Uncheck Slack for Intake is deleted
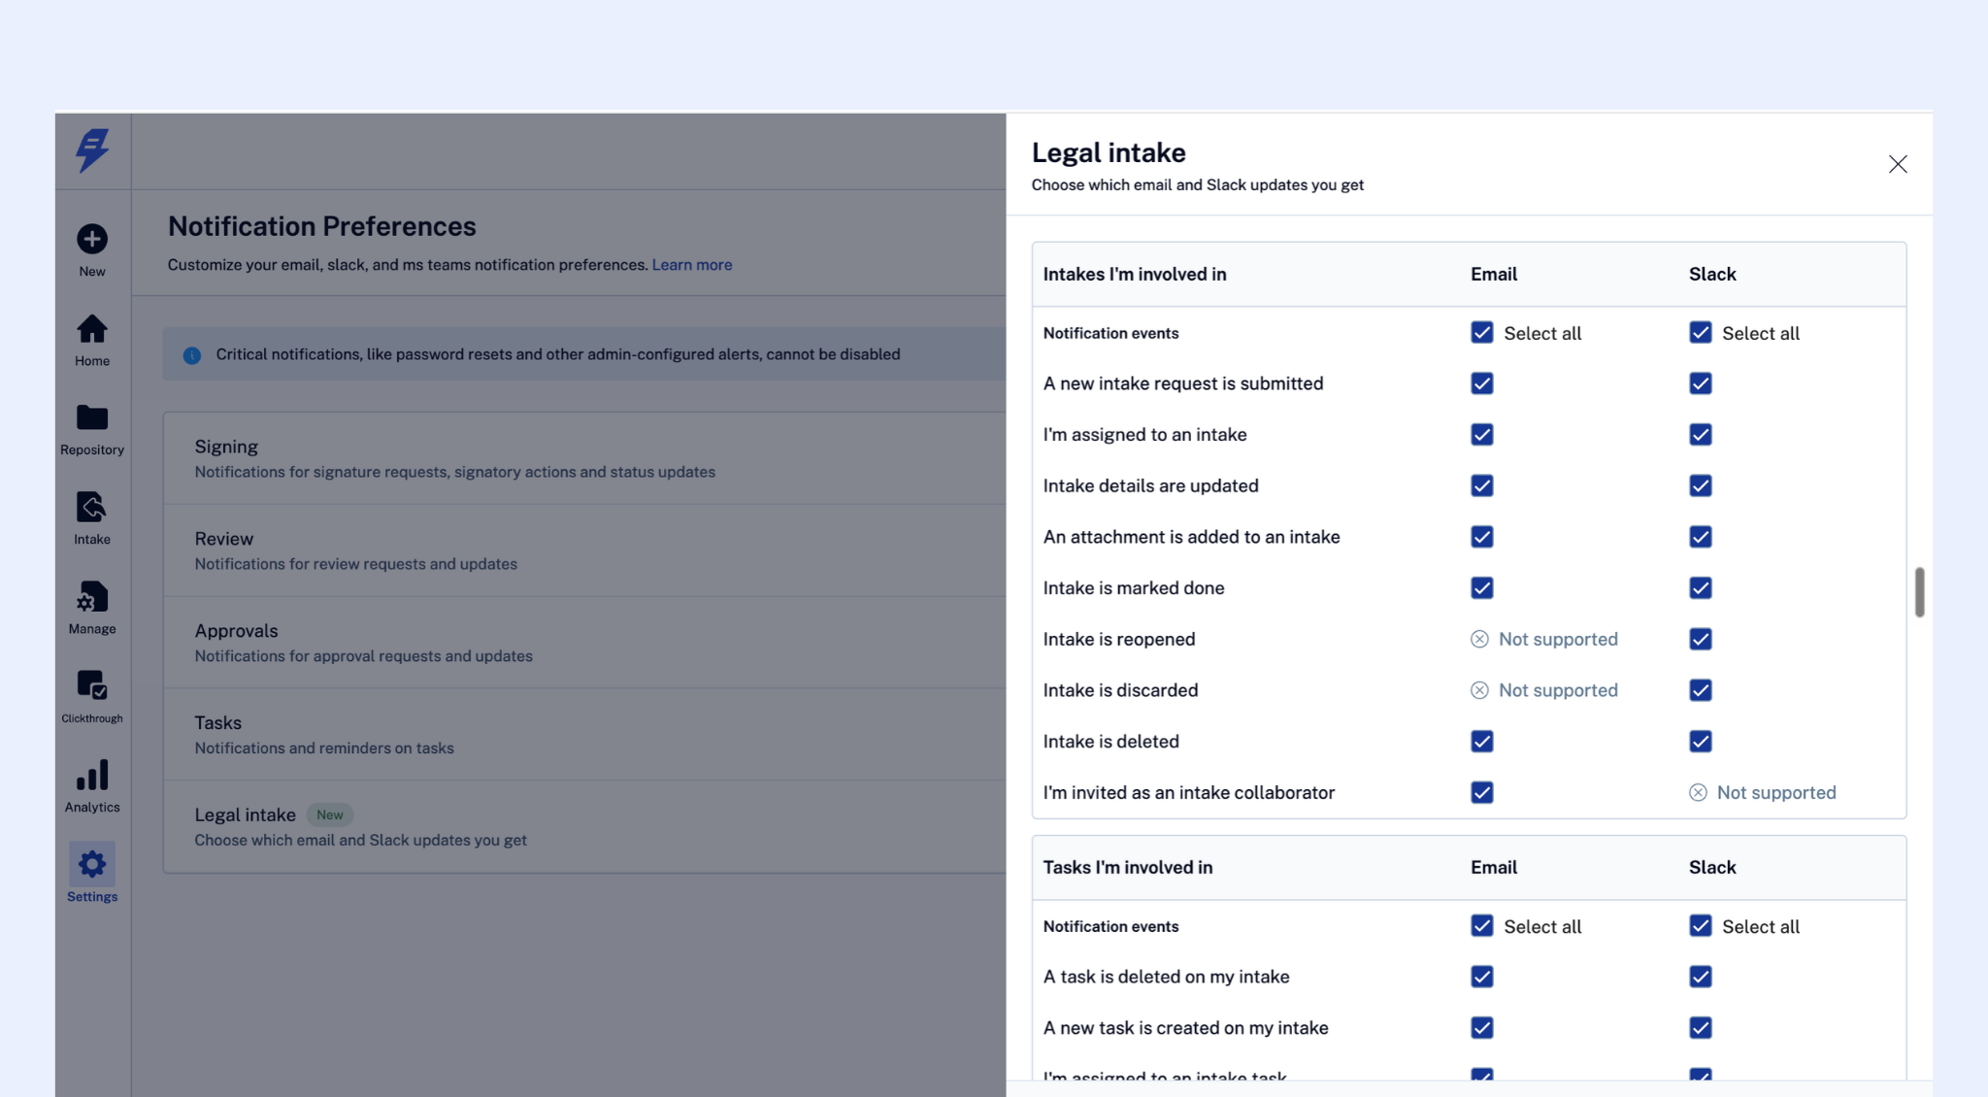Screen dimensions: 1988x1097 pos(1701,742)
